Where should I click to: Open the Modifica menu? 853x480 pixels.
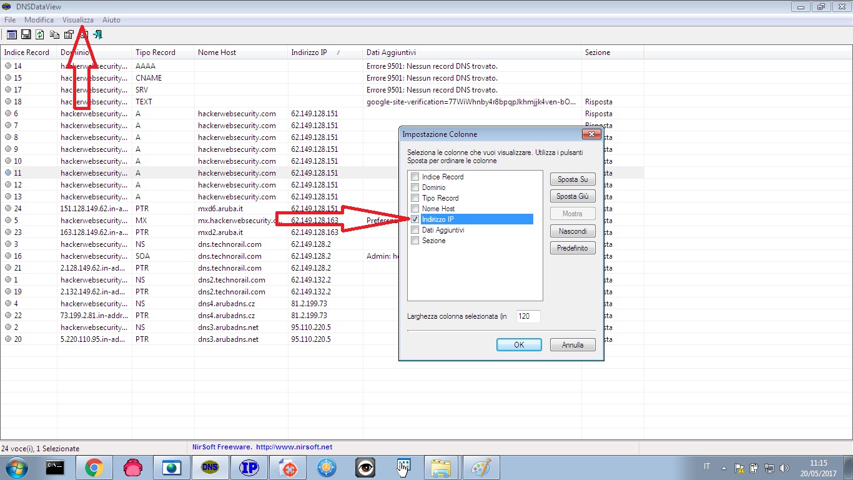(39, 20)
